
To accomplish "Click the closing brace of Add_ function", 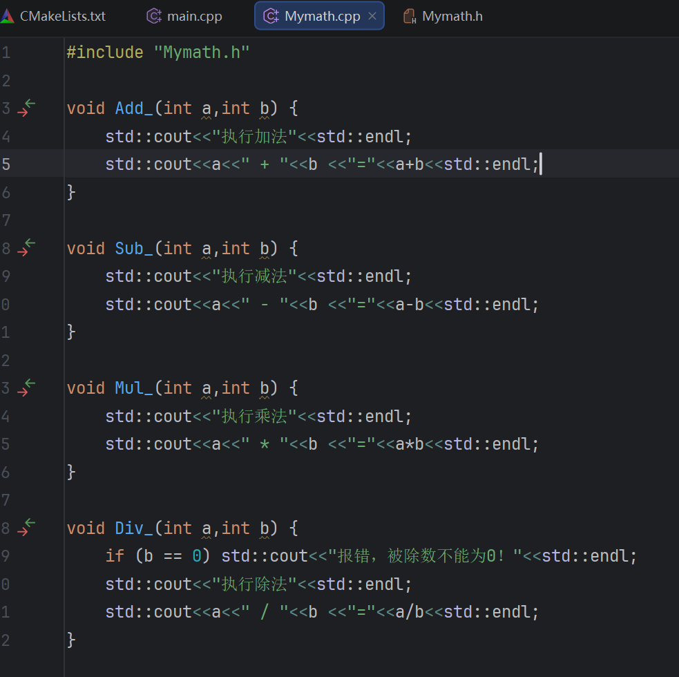I will tap(71, 192).
